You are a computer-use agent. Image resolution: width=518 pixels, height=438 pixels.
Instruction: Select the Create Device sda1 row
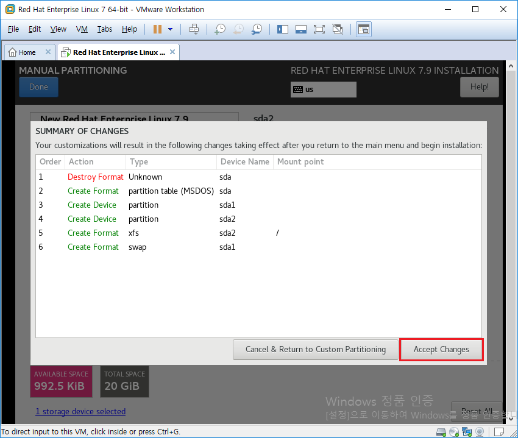pyautogui.click(x=258, y=205)
